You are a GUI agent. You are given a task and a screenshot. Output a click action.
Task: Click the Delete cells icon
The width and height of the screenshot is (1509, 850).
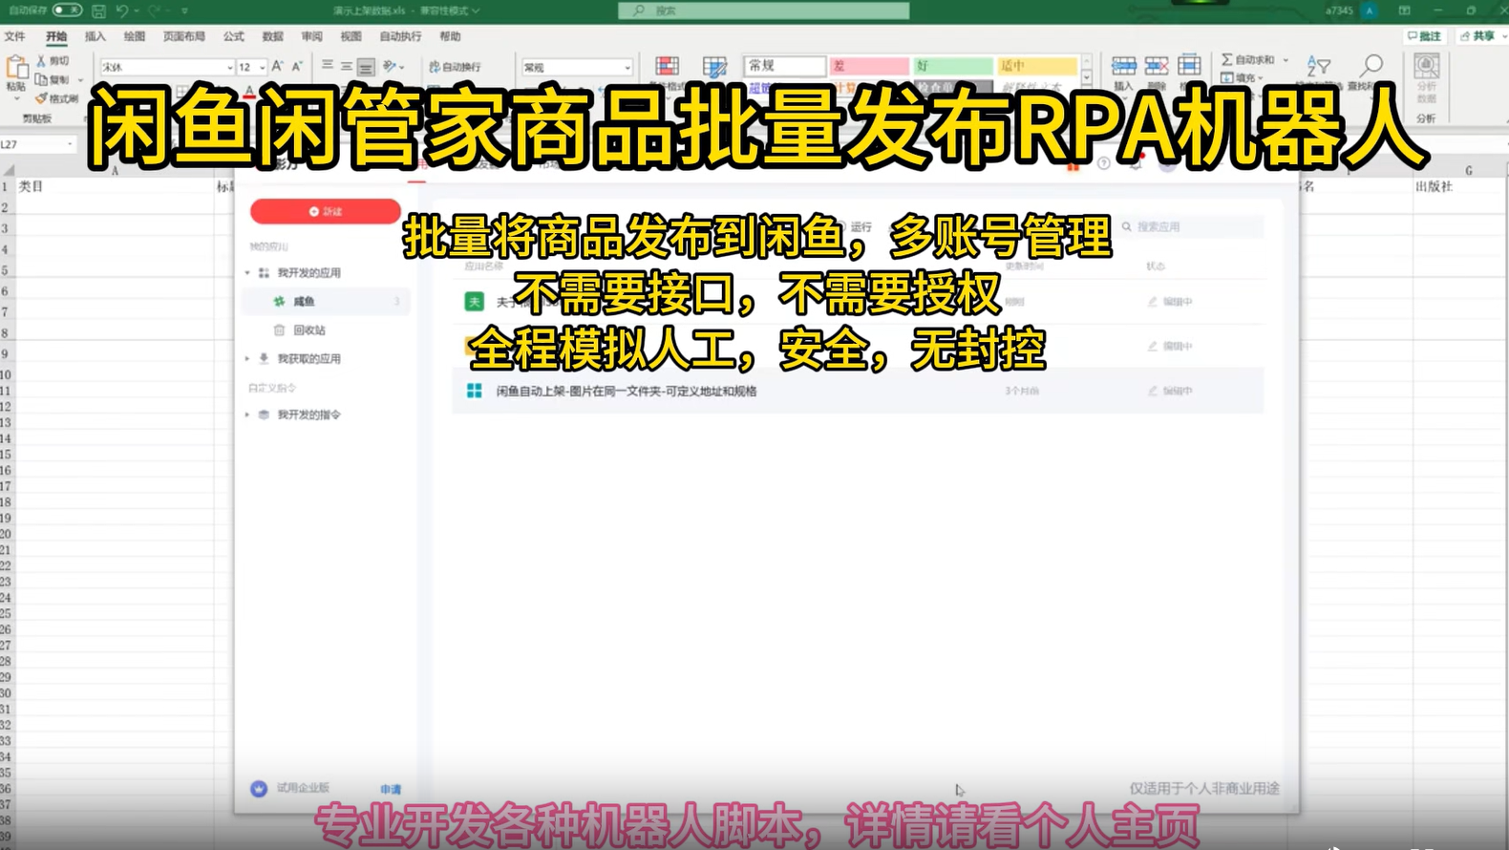[1157, 66]
